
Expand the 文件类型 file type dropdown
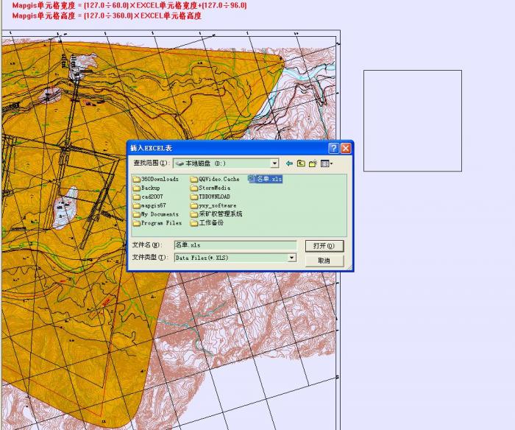291,258
